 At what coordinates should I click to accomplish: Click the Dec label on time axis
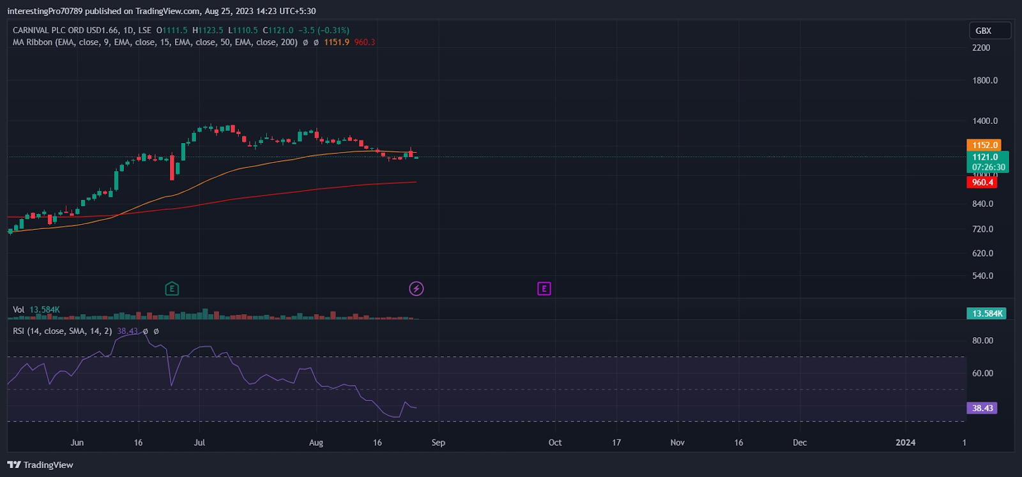coord(800,443)
